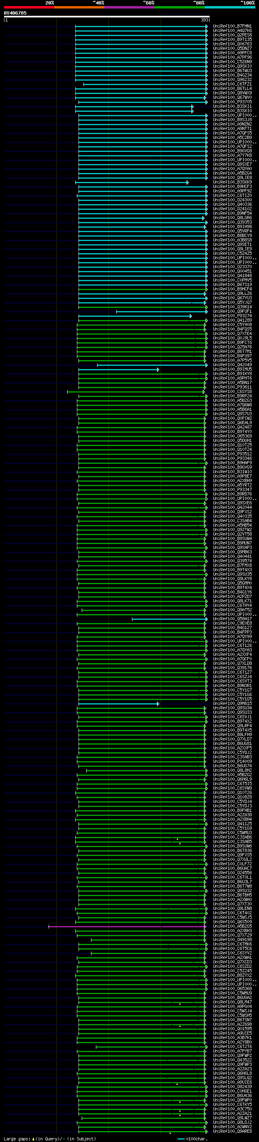This screenshot has width=259, height=1142.
Task: Select hit label UniRef100_B9GVG8
Action: tap(232, 151)
